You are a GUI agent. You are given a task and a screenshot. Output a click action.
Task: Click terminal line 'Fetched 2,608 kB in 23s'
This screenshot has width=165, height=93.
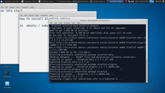(x=70, y=52)
